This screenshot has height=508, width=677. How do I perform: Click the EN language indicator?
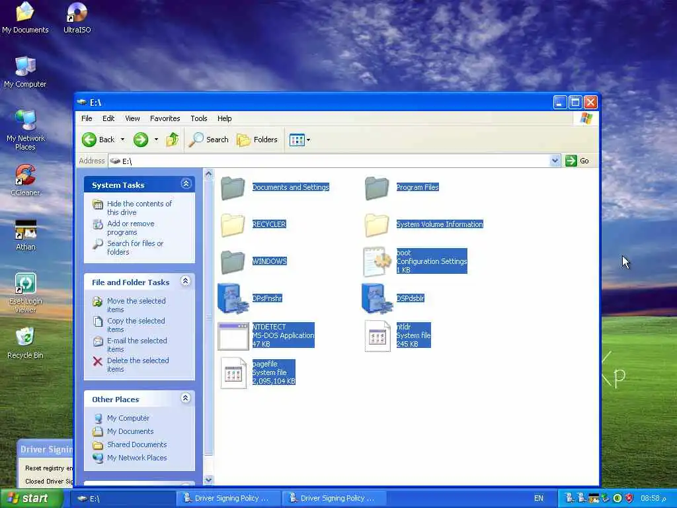click(x=538, y=498)
